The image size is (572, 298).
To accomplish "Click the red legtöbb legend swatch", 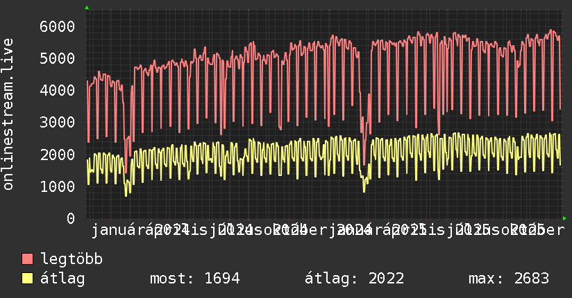I will (x=28, y=259).
